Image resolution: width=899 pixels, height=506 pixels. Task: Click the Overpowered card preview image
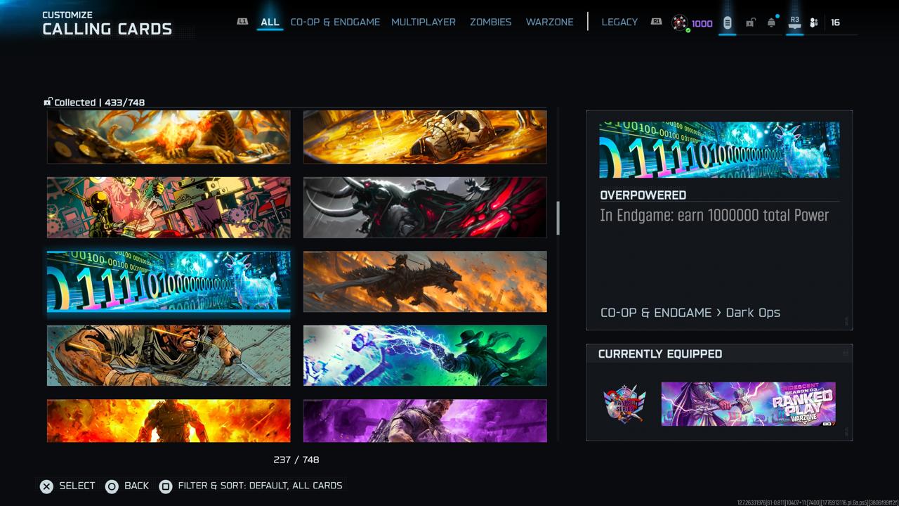tap(719, 150)
